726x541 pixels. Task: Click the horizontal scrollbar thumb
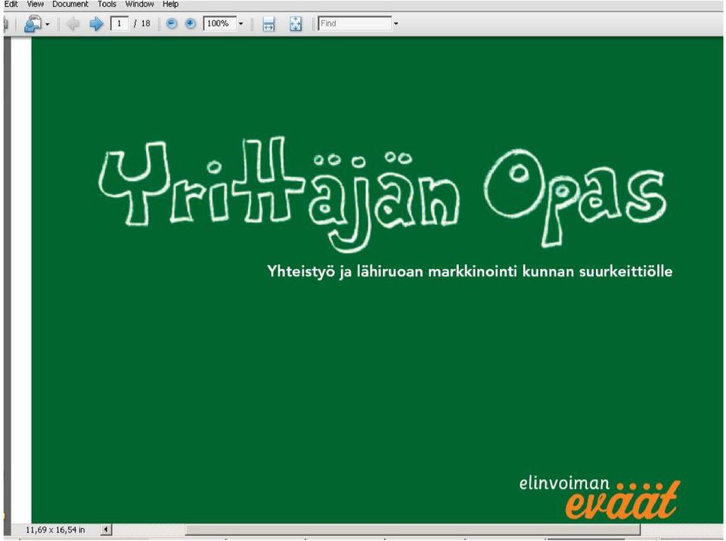(x=413, y=530)
